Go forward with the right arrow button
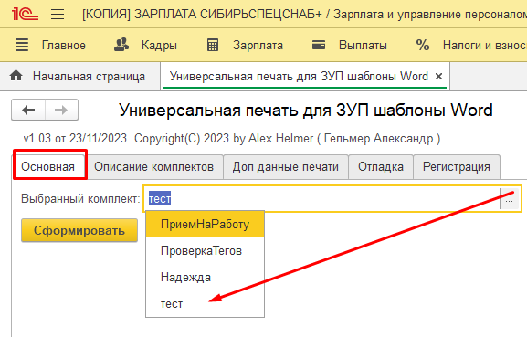Viewport: 527px width, 337px height. pos(61,110)
